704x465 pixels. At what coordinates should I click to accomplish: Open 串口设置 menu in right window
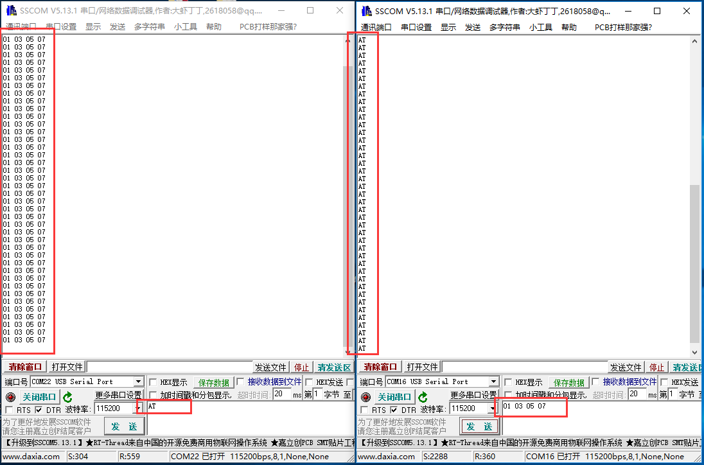[x=416, y=28]
